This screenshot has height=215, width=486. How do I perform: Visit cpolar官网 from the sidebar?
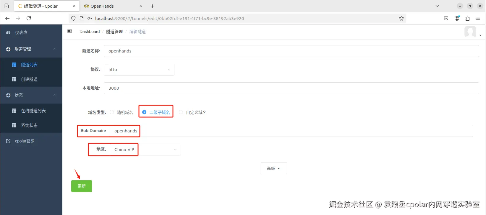[31, 141]
